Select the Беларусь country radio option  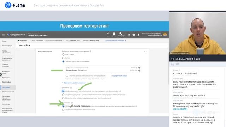tap(63, 58)
